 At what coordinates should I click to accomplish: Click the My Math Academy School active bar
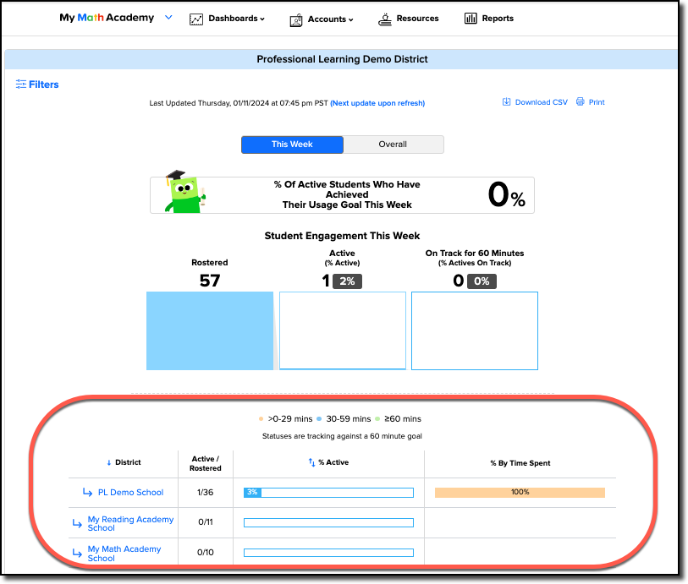328,553
